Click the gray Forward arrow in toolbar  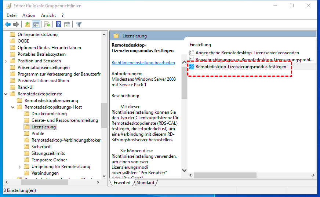coord(16,25)
